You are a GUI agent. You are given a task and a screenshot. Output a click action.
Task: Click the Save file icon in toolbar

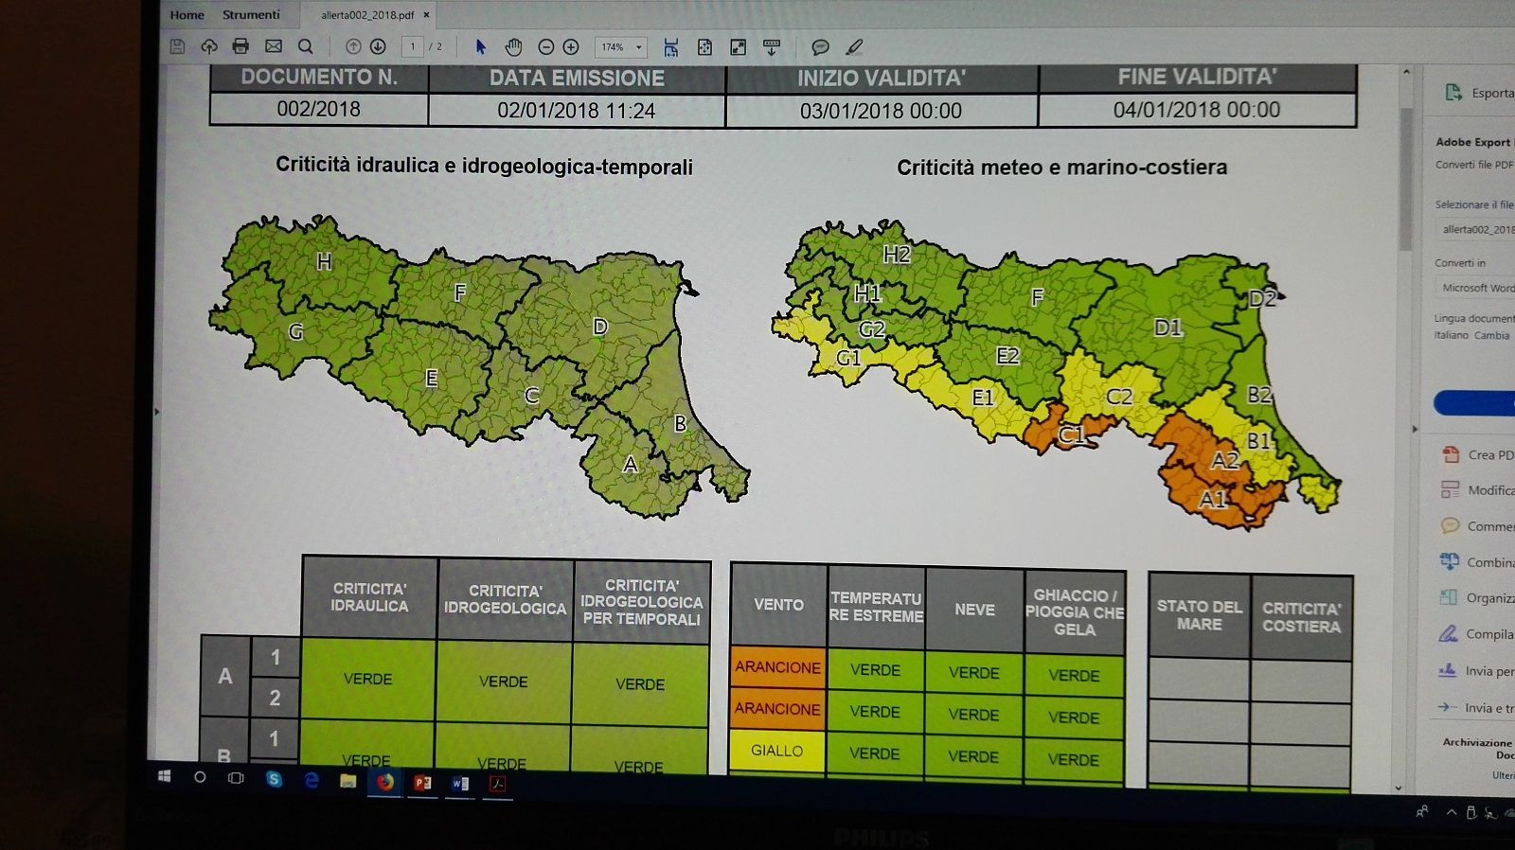(177, 46)
